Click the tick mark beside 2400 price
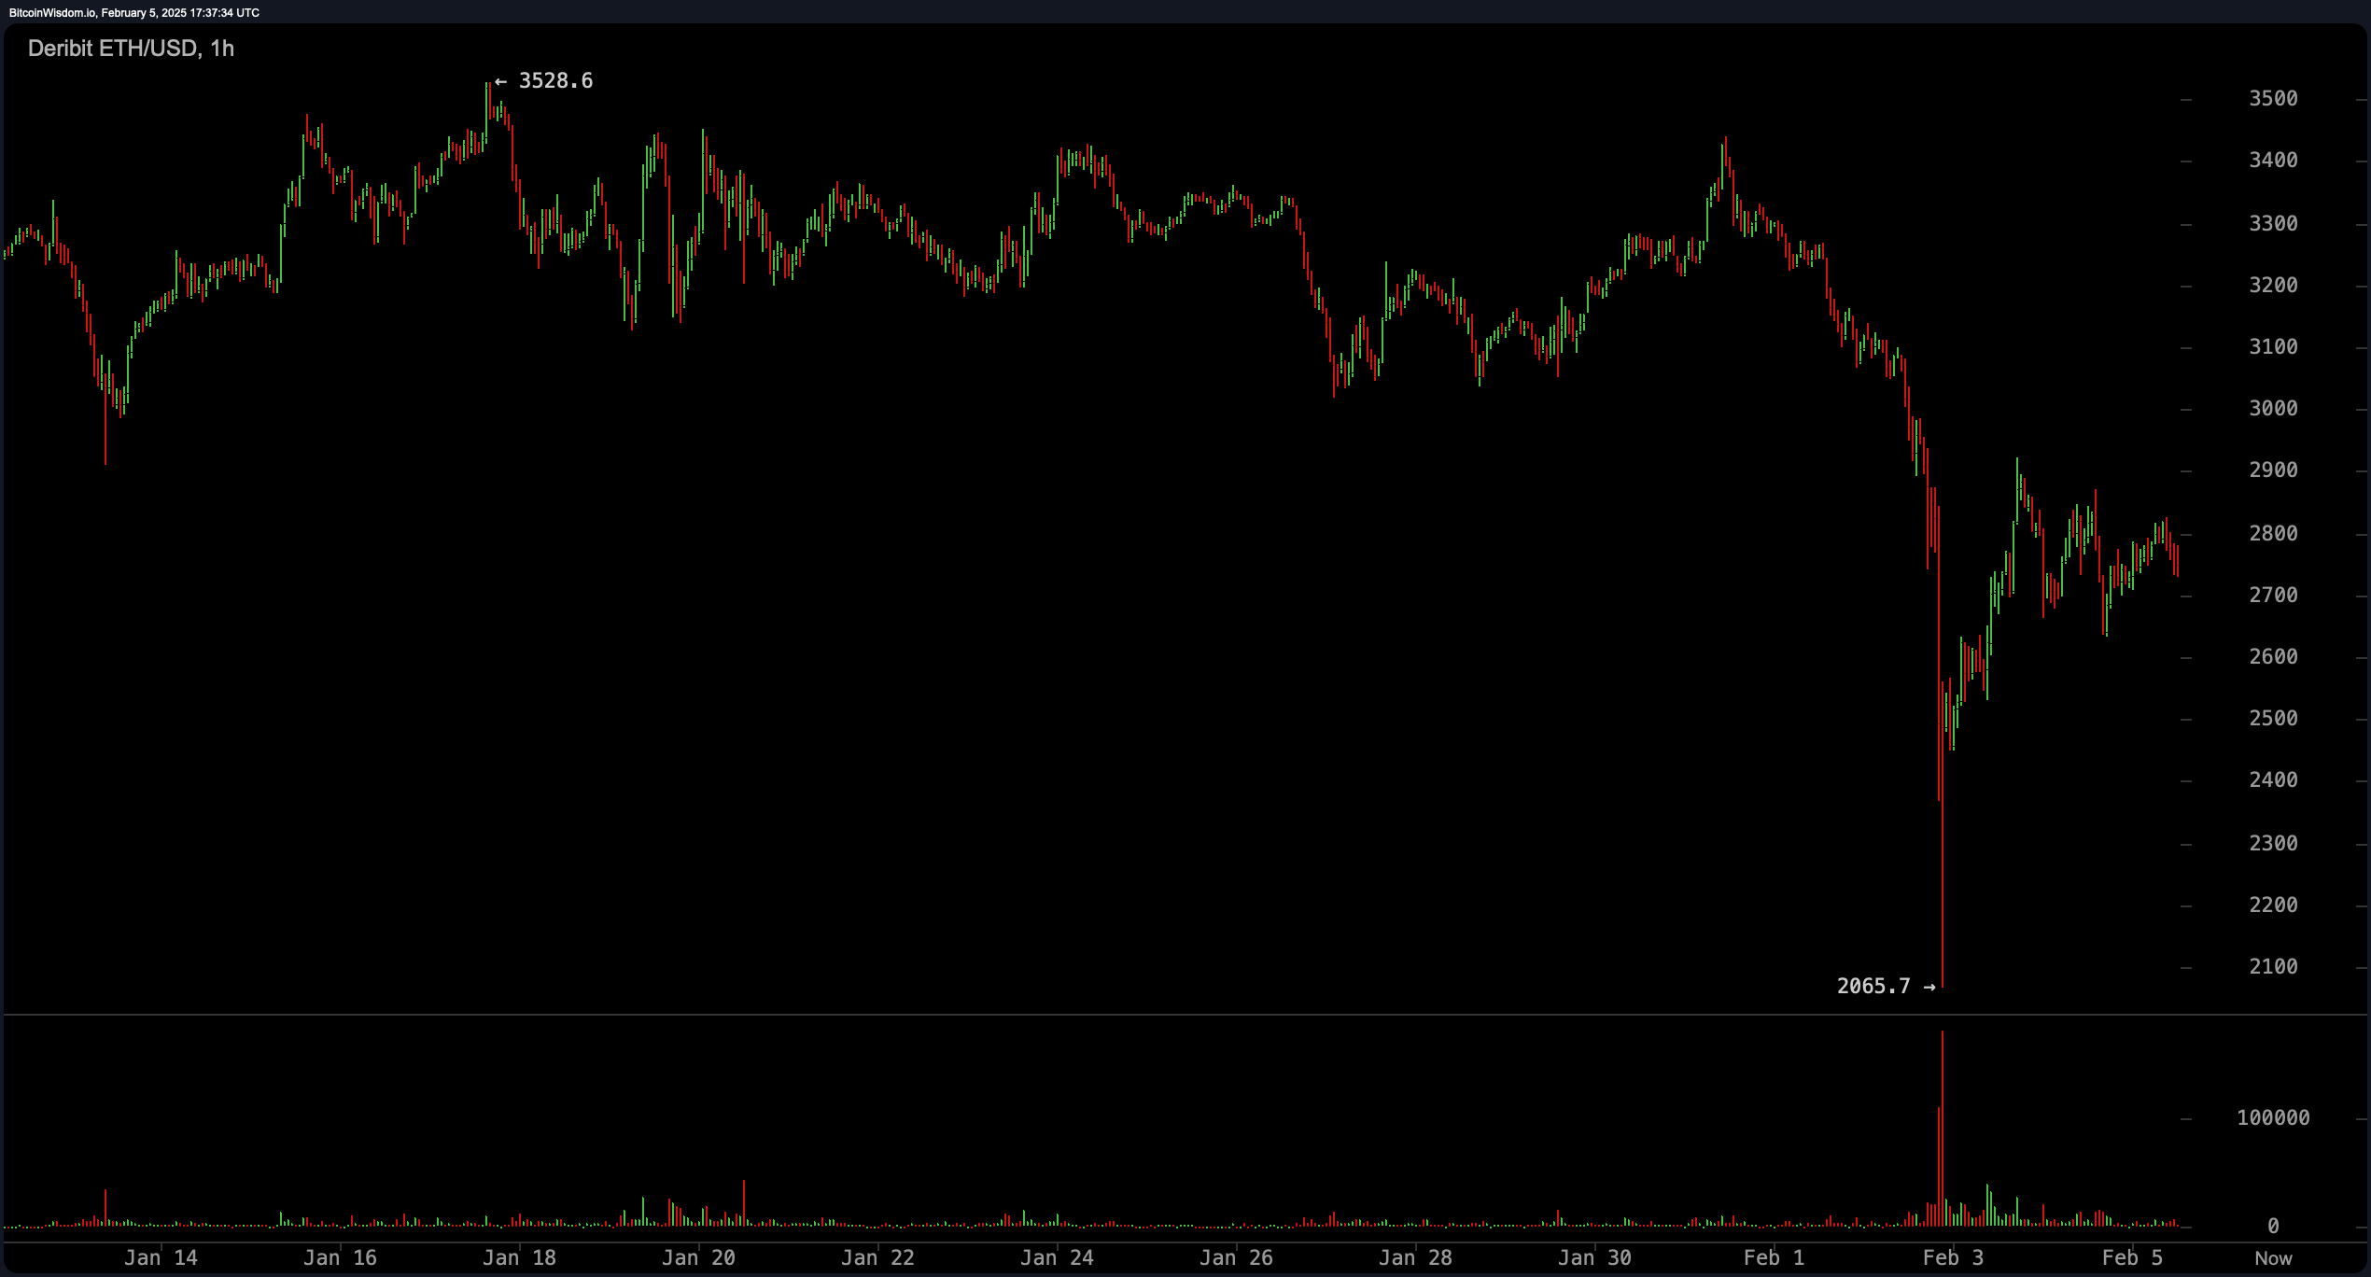The height and width of the screenshot is (1277, 2371). (x=2188, y=781)
